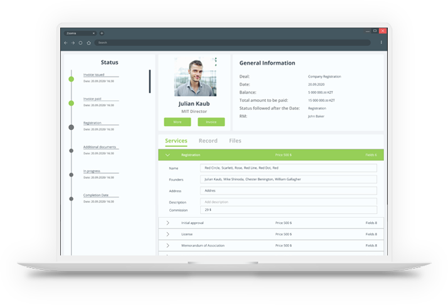This screenshot has width=448, height=305.
Task: Click the Add description input field
Action: pos(289,202)
